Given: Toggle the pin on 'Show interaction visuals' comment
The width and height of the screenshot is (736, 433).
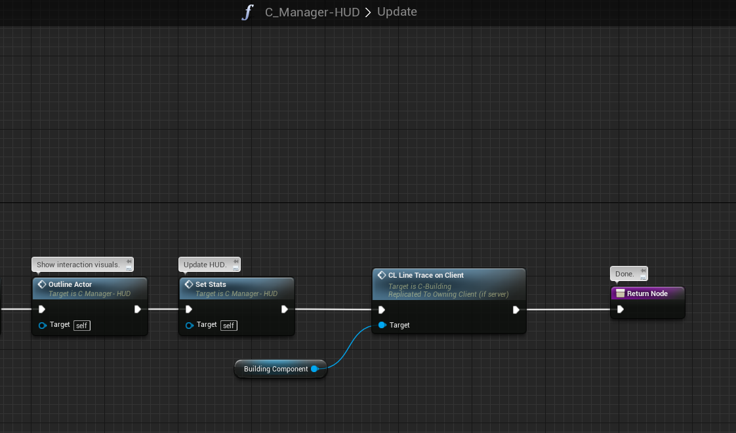Looking at the screenshot, I should pos(129,262).
